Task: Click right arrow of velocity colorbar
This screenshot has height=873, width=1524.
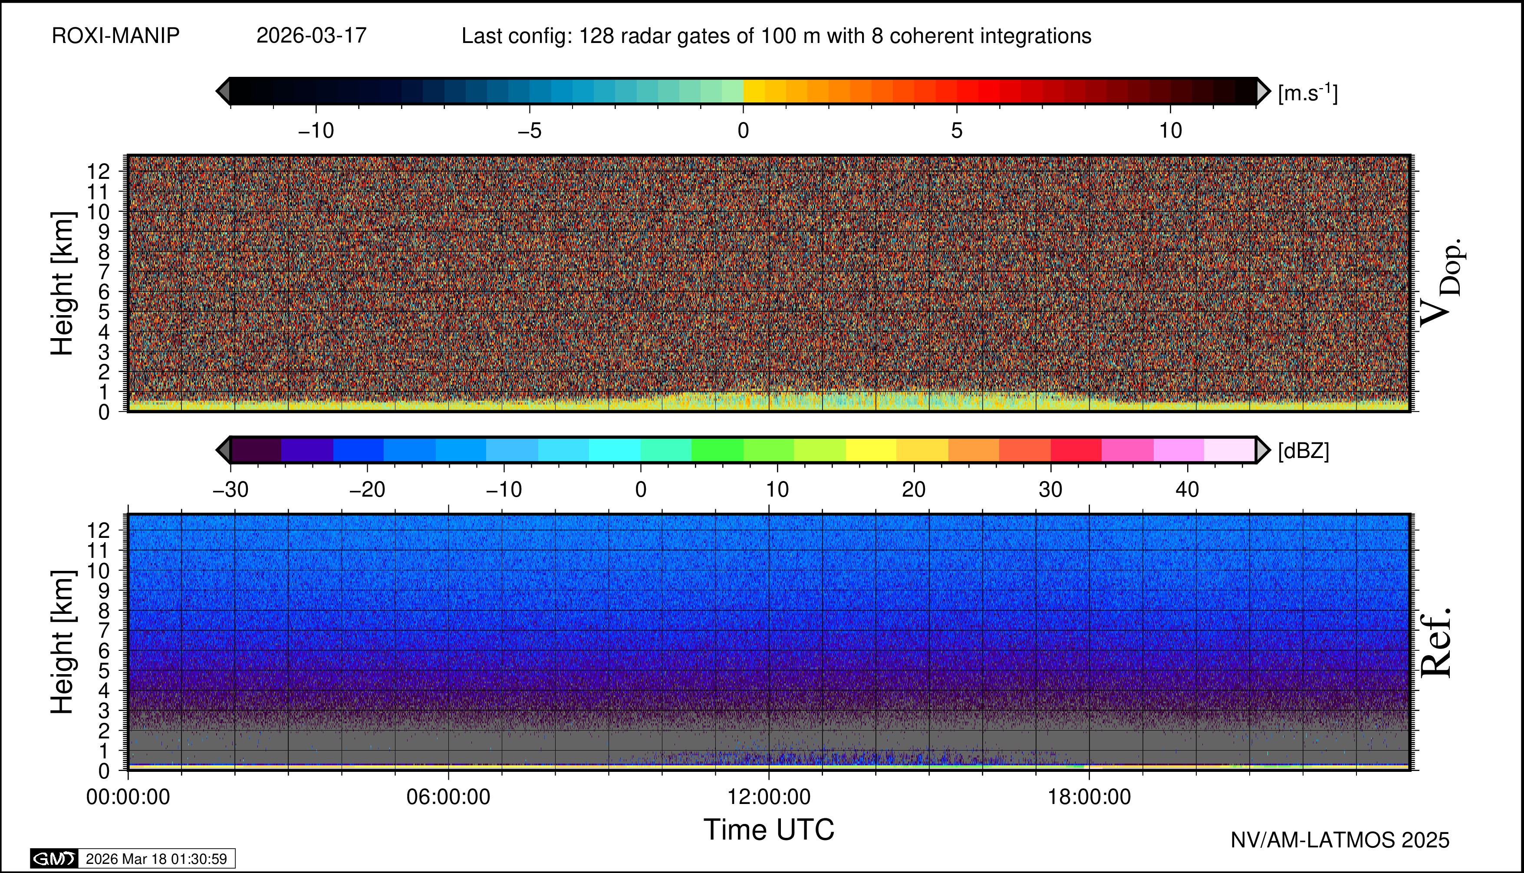Action: pos(1263,91)
